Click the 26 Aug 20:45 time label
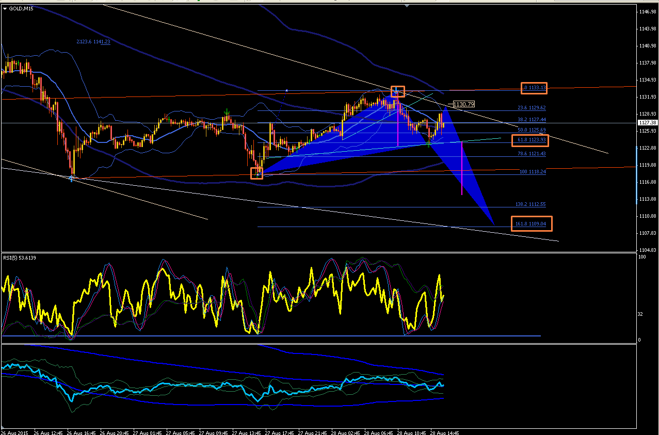Image resolution: width=659 pixels, height=435 pixels. (x=115, y=432)
